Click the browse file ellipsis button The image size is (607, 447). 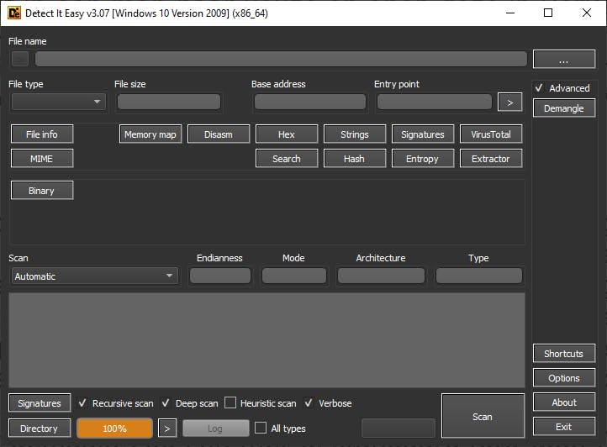point(563,60)
